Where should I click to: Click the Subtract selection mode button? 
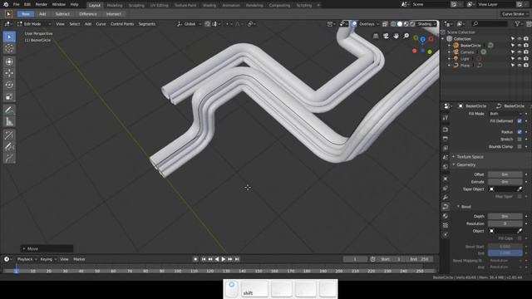click(62, 14)
